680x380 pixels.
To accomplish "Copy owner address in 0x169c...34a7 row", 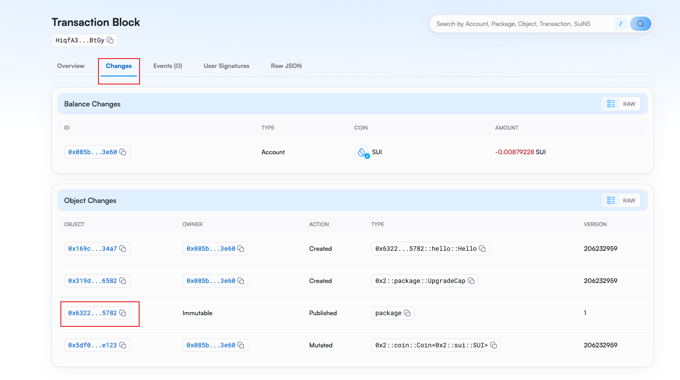I will pyautogui.click(x=241, y=249).
